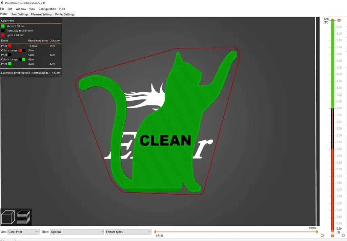Click the black swatch in the second Print event row
Viewport: 347px width, 241px height.
tap(10, 55)
